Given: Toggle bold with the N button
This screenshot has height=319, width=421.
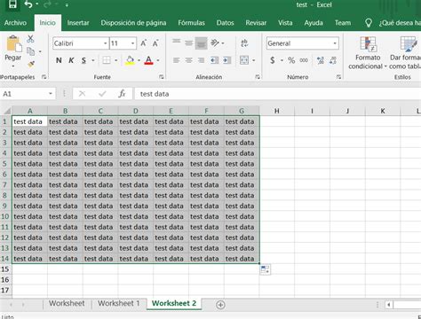Looking at the screenshot, I should coord(59,60).
